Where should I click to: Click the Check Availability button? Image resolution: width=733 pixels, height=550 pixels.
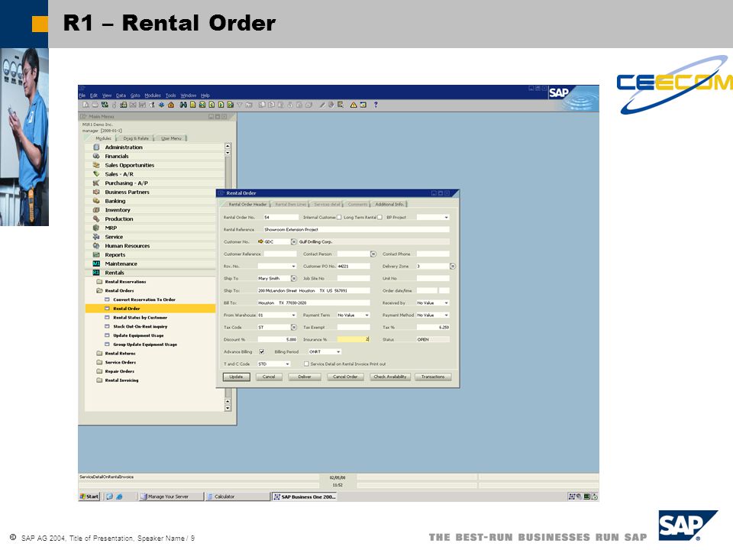pyautogui.click(x=390, y=377)
